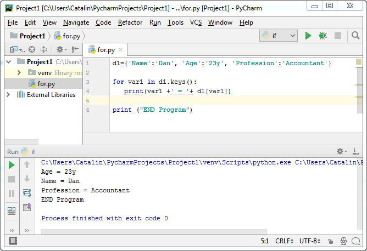Screen dimensions: 367x251
Task: Expand the venv folder
Action: (19, 73)
